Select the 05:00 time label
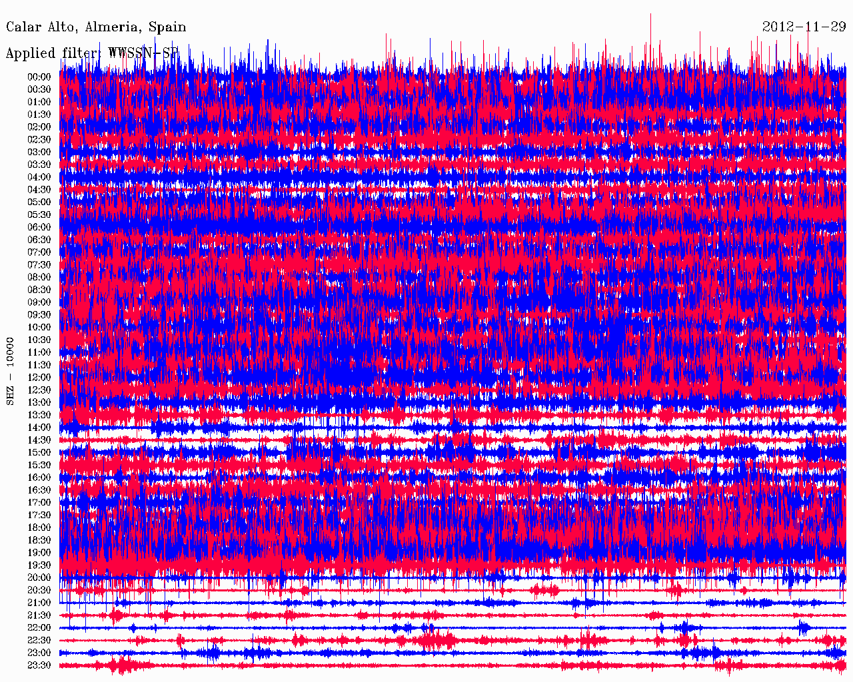 click(39, 202)
